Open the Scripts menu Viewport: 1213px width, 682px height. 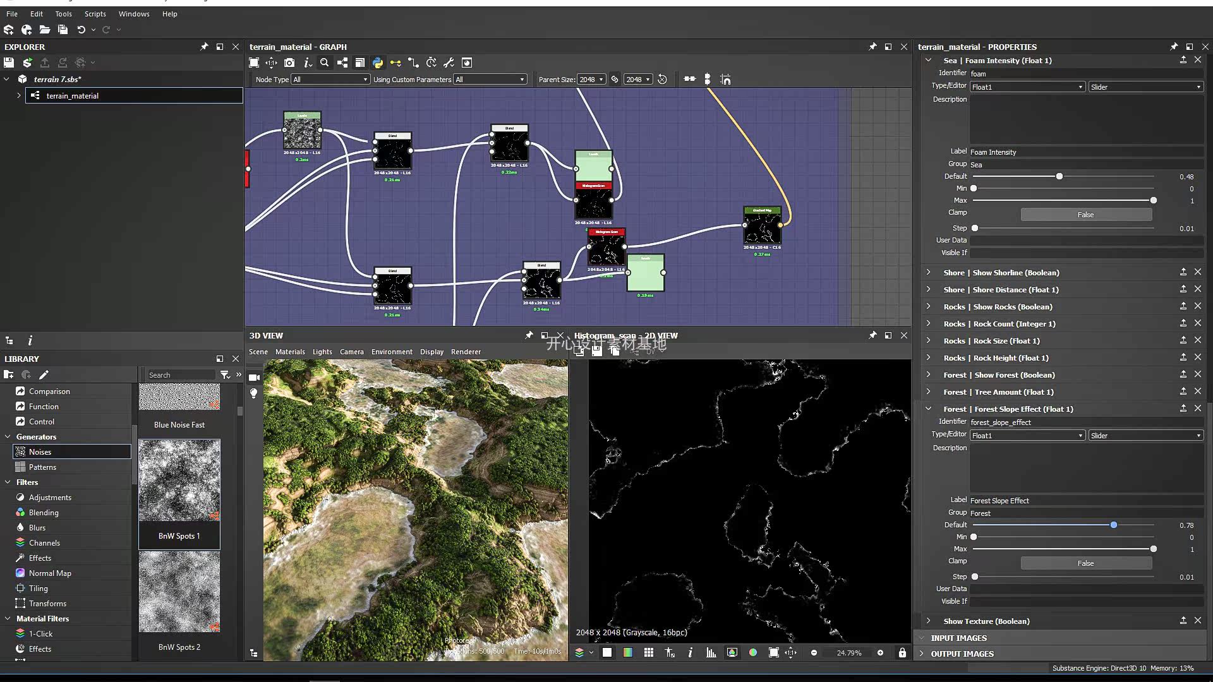point(95,14)
